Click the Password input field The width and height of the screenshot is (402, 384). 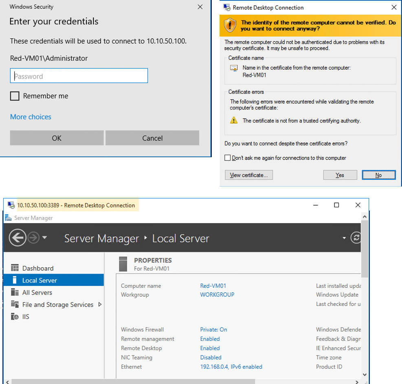pos(79,76)
